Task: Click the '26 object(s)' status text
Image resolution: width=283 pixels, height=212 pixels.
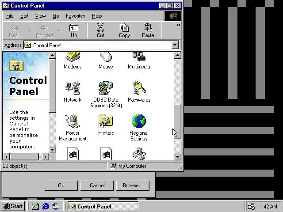Action: [15, 166]
